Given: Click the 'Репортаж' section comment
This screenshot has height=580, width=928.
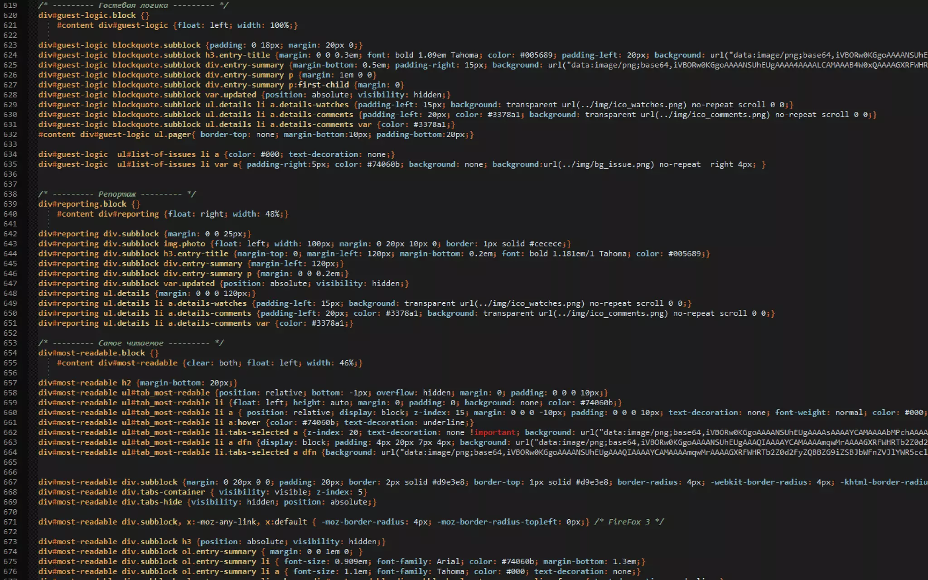Looking at the screenshot, I should pos(117,194).
